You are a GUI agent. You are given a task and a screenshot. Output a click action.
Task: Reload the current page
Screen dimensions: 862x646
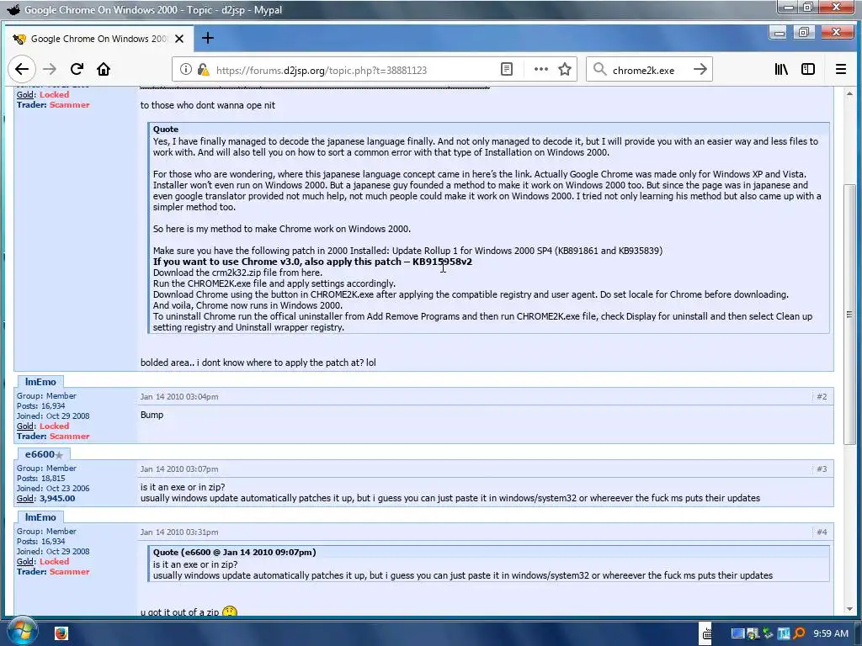[x=77, y=69]
